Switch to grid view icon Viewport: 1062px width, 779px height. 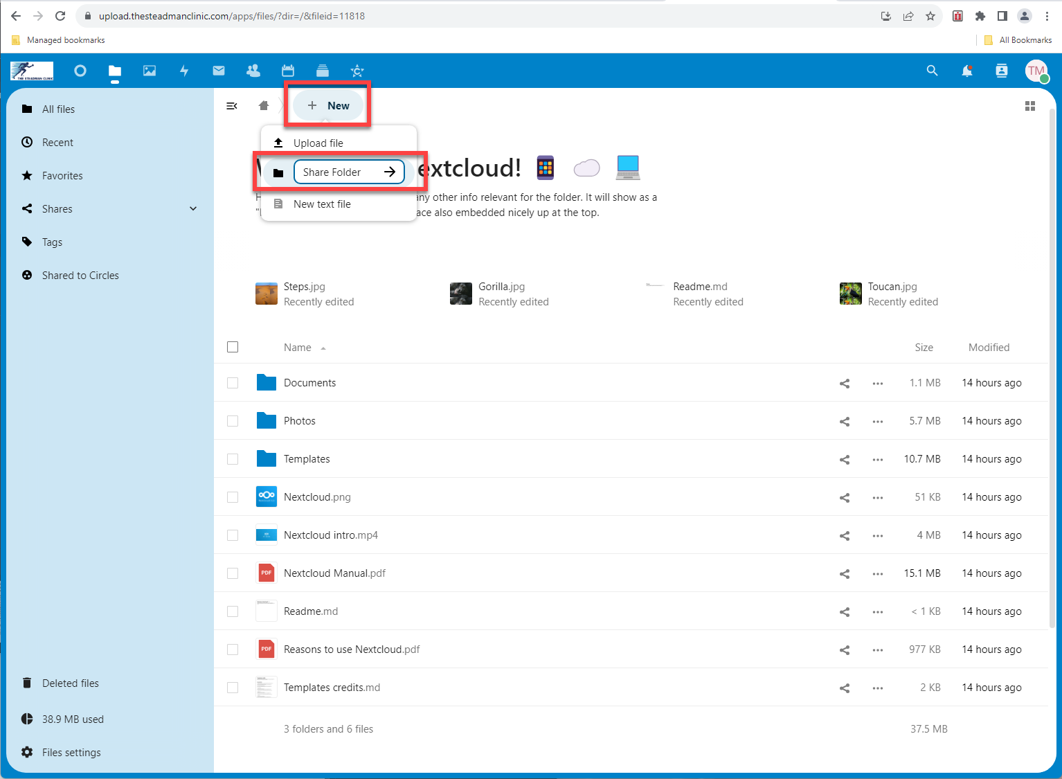click(1030, 106)
